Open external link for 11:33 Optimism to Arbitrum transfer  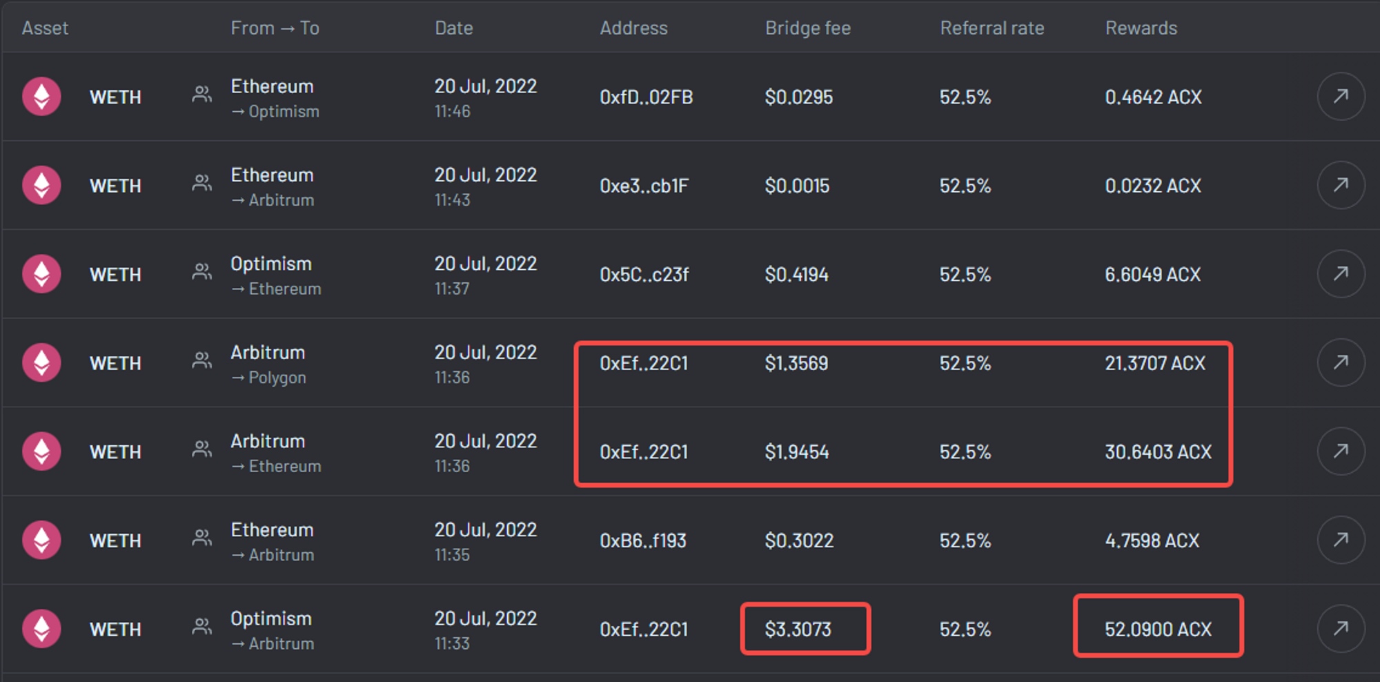(x=1341, y=629)
